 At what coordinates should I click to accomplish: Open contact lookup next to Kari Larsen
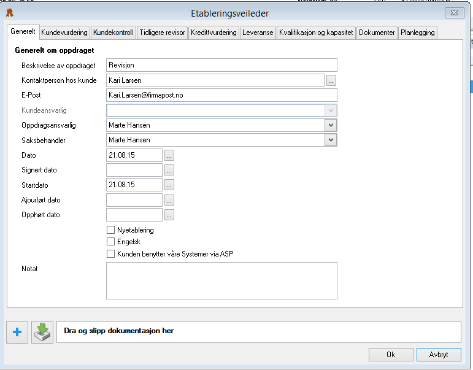point(331,80)
